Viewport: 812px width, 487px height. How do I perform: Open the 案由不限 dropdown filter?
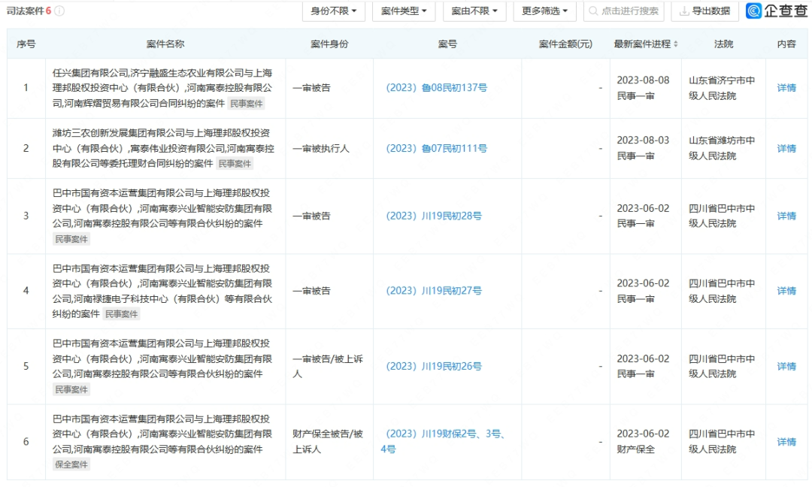(x=474, y=11)
